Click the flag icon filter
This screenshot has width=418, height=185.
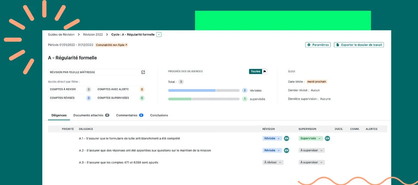tap(265, 71)
